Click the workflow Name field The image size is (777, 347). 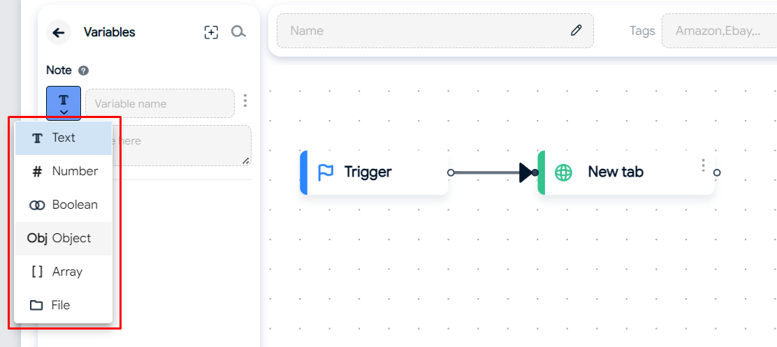[426, 31]
